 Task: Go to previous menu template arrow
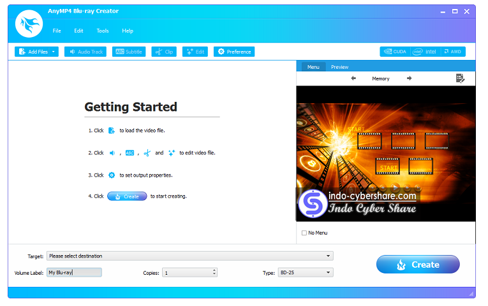[353, 78]
